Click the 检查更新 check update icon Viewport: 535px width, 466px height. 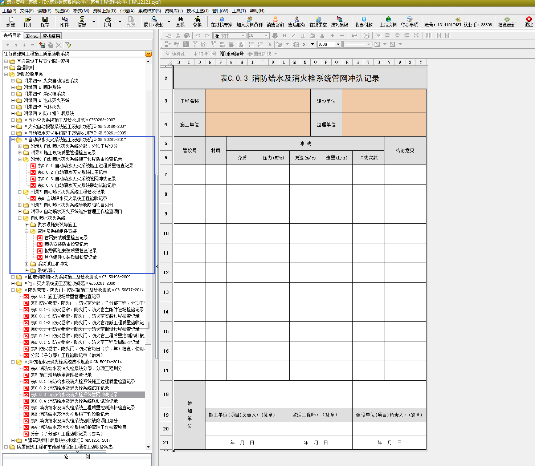507,22
